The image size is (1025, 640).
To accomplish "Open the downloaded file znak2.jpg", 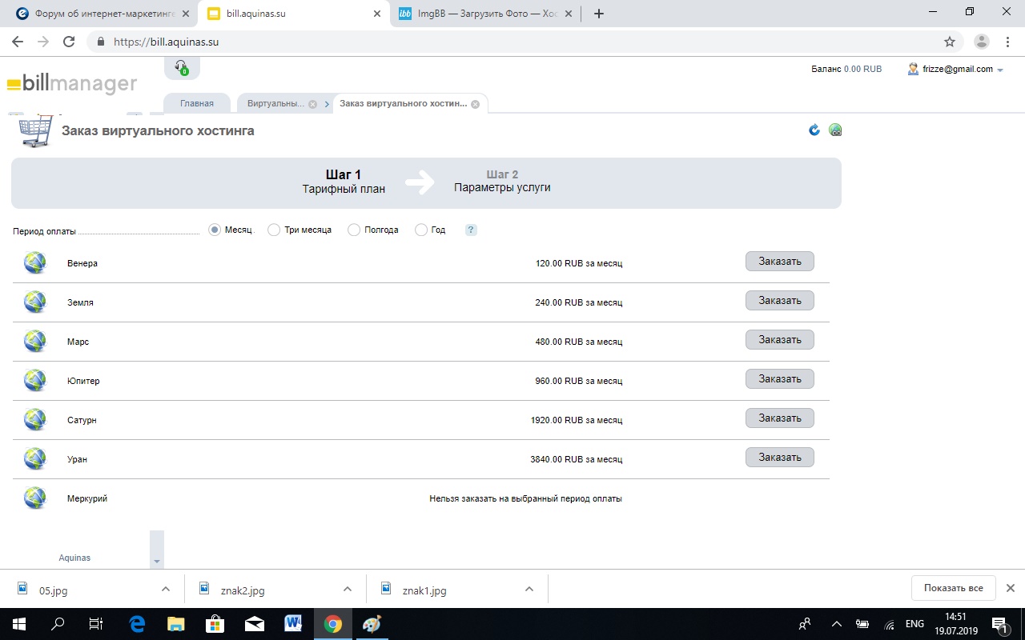I will [x=243, y=590].
